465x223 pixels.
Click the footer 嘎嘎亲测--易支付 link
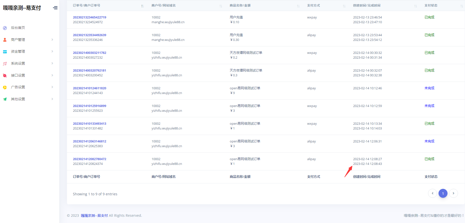[94, 216]
